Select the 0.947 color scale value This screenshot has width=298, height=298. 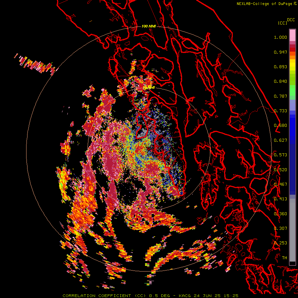(x=280, y=52)
